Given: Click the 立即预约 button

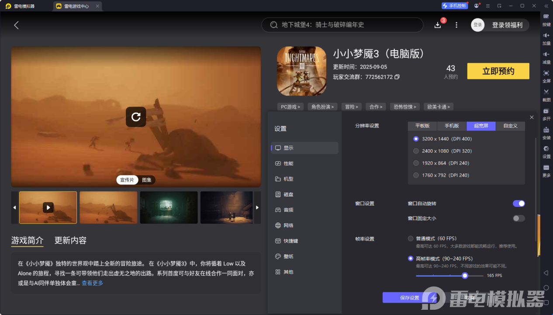Looking at the screenshot, I should (x=498, y=71).
